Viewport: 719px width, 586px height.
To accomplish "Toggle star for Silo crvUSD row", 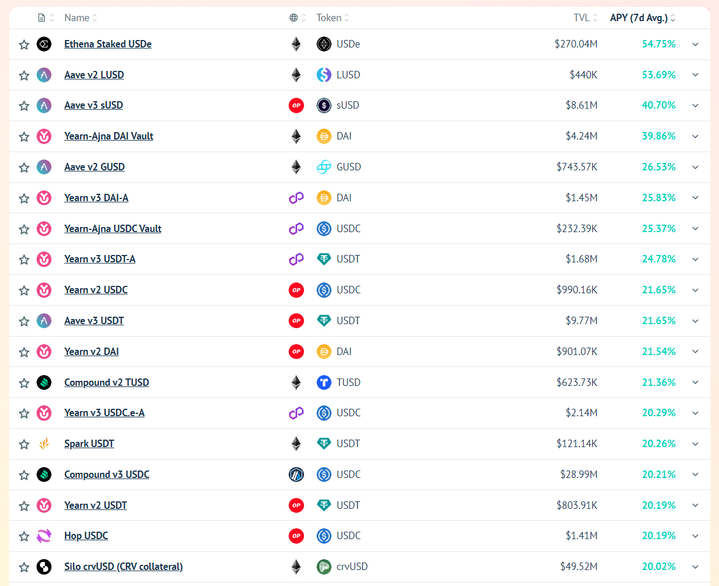I will (24, 567).
